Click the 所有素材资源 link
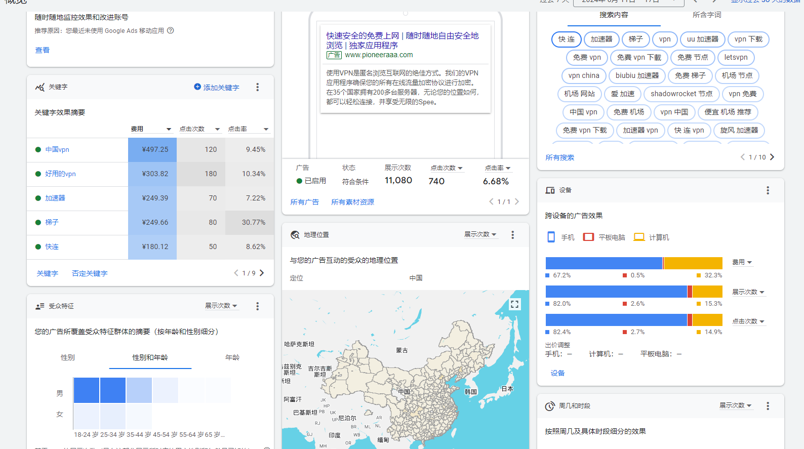Viewport: 804px width, 449px height. (x=352, y=202)
